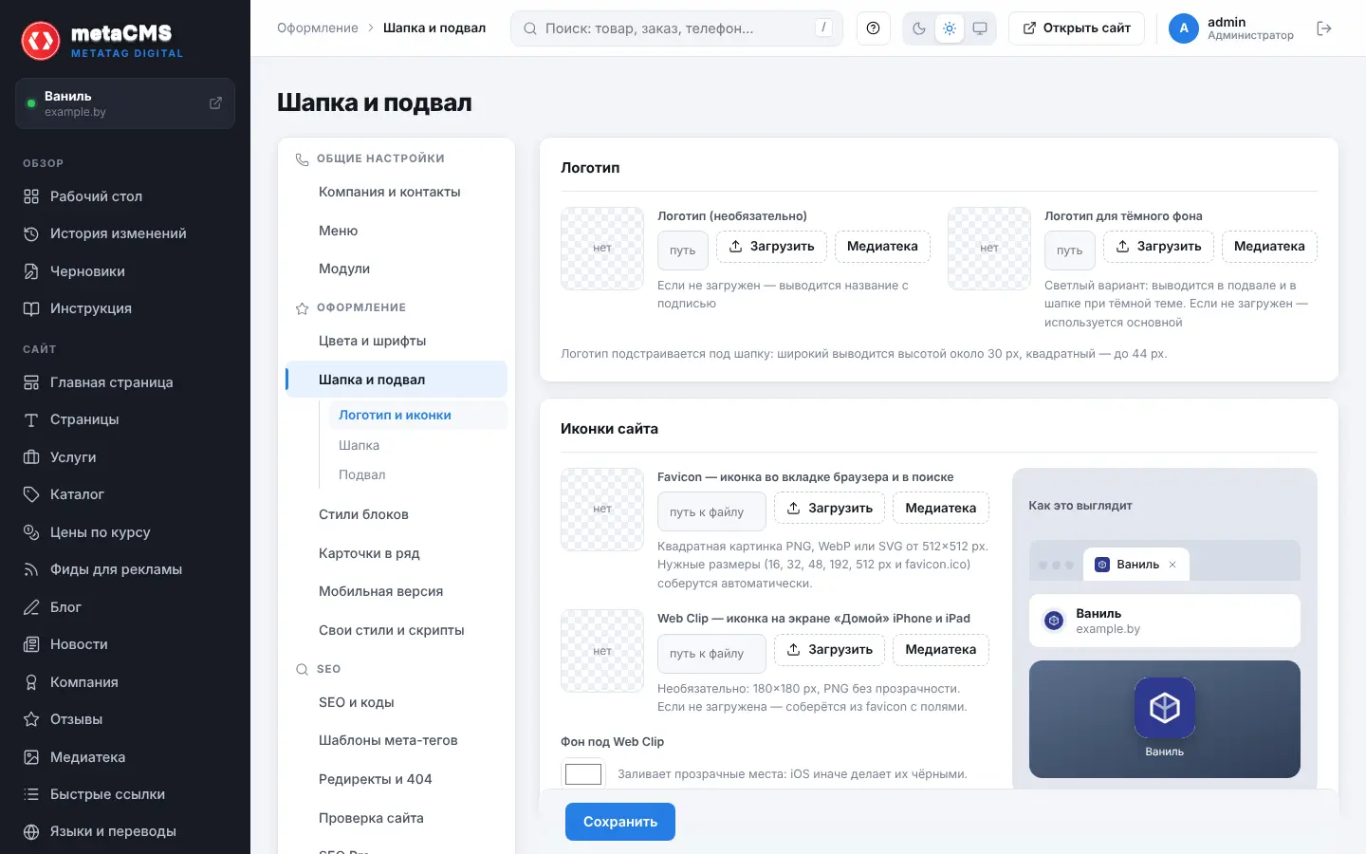This screenshot has width=1366, height=854.
Task: Select Компания и контакты settings item
Action: pyautogui.click(x=397, y=192)
